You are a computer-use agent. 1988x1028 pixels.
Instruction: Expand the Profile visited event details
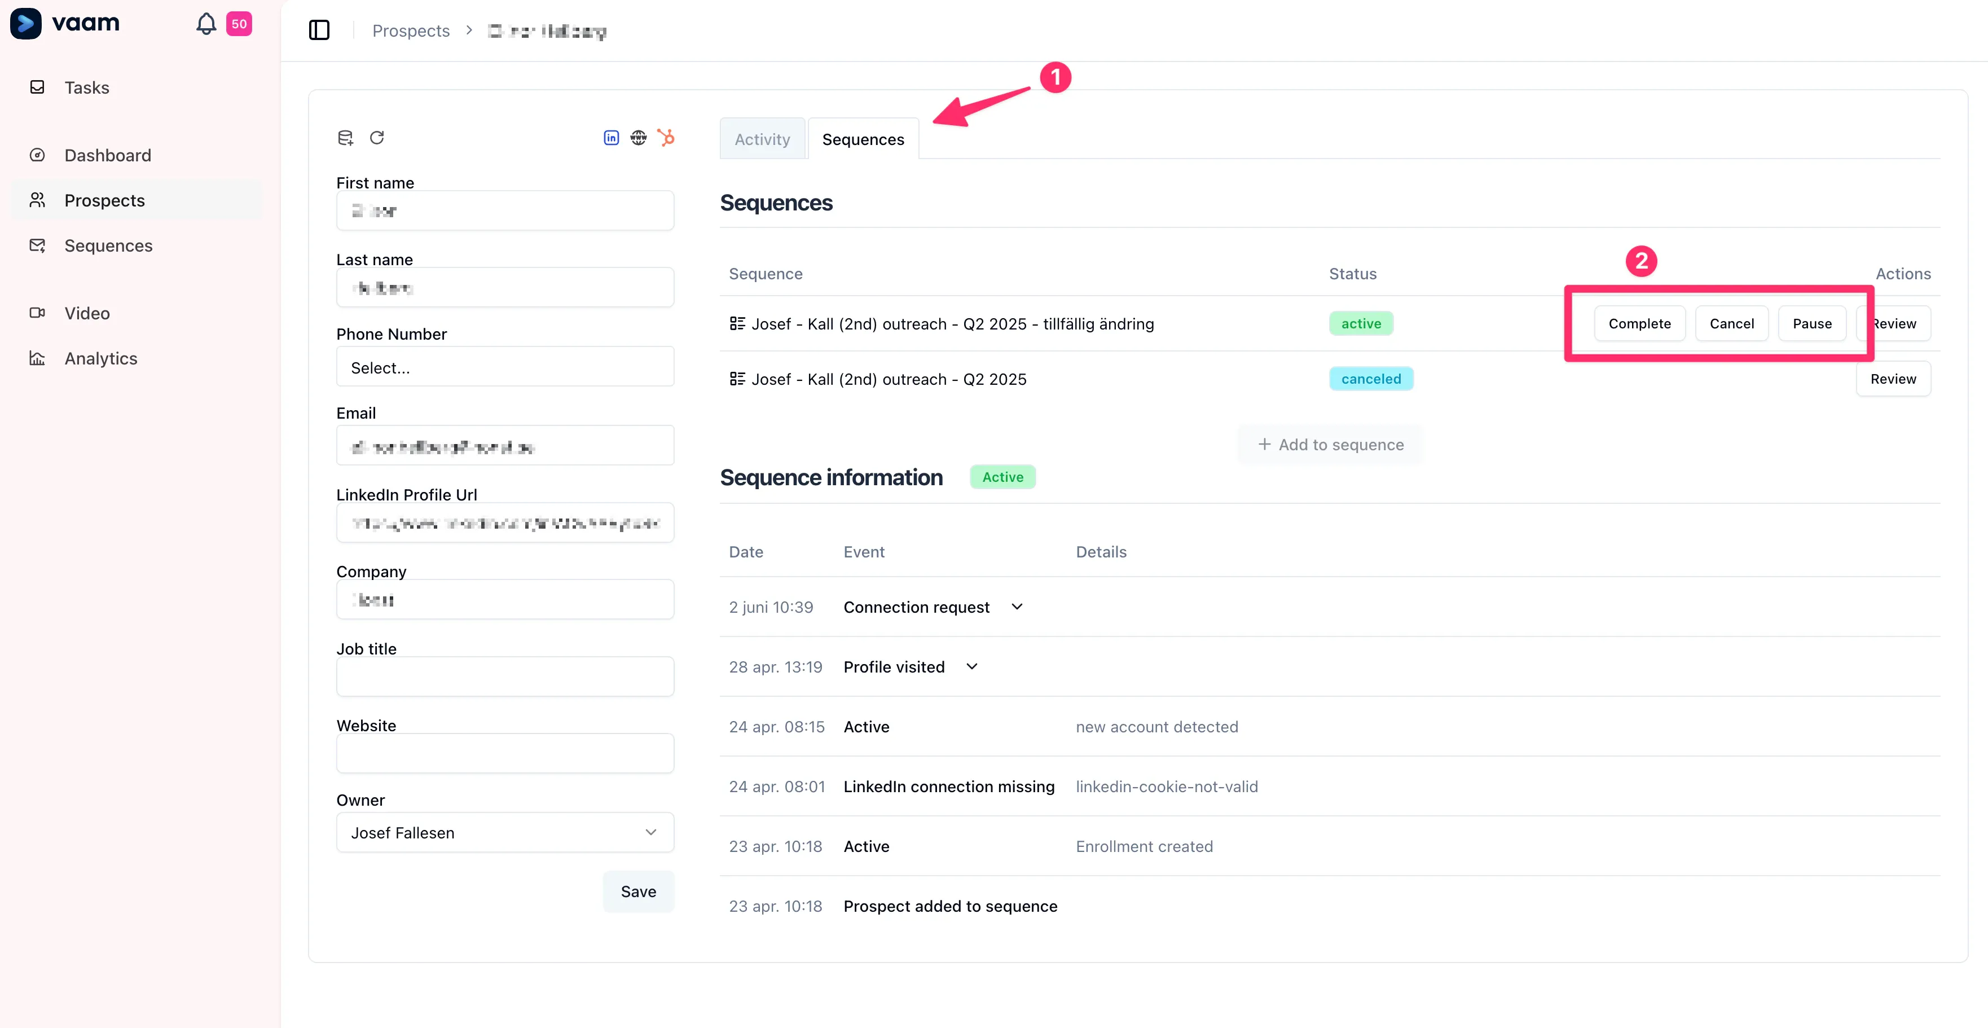pyautogui.click(x=971, y=666)
